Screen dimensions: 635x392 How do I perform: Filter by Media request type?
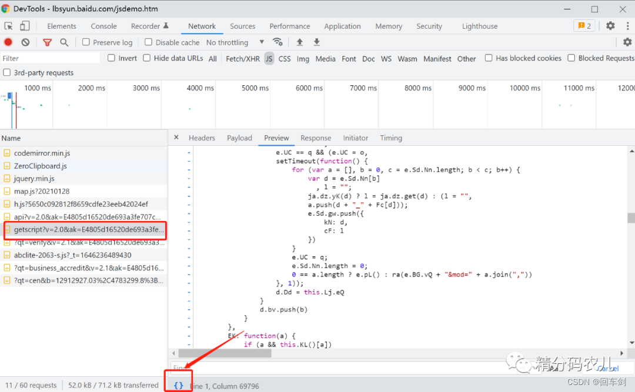326,59
